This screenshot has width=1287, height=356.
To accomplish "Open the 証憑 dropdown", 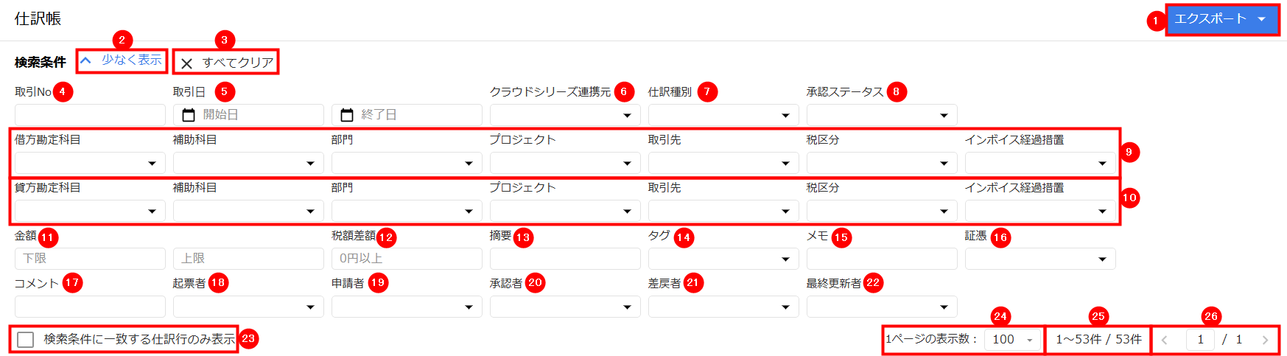I will click(1040, 259).
